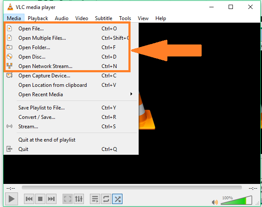Toggle the playlist view button
This screenshot has height=207, width=262.
click(x=95, y=199)
